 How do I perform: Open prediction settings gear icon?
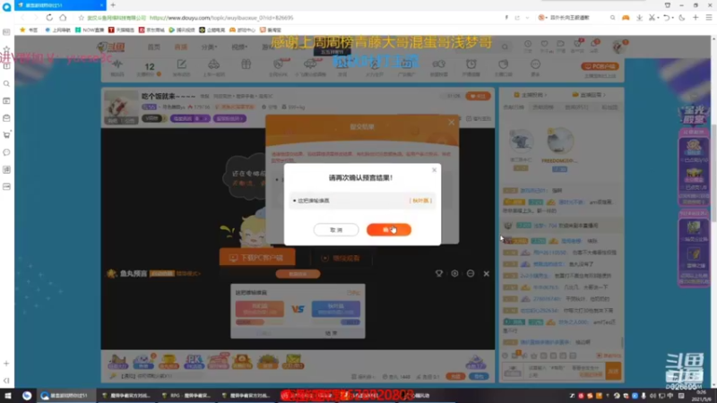pos(454,273)
